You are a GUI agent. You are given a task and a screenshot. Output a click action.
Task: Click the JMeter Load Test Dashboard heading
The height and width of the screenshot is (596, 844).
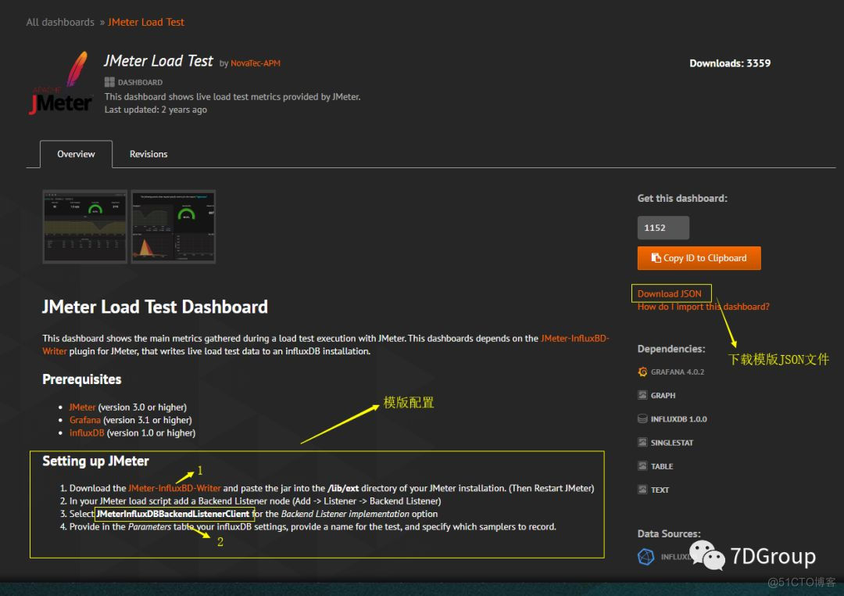tap(155, 307)
